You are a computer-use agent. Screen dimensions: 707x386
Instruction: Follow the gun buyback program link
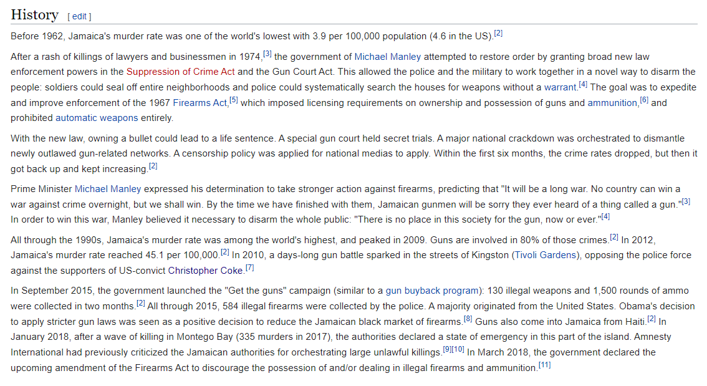[x=432, y=291]
